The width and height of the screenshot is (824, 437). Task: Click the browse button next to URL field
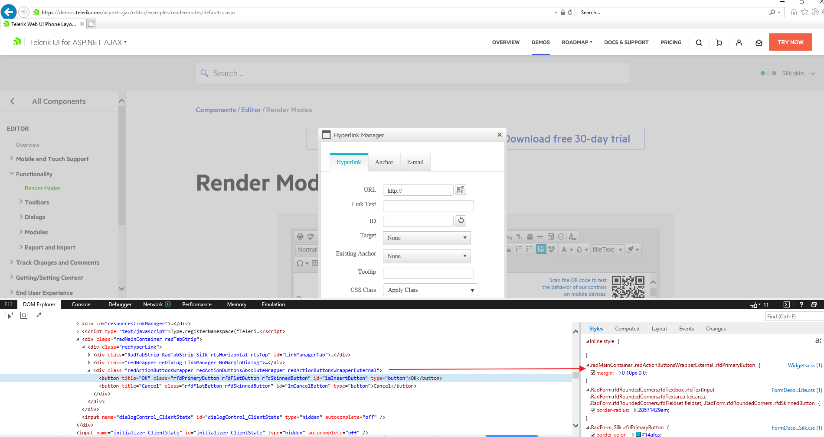click(x=461, y=190)
